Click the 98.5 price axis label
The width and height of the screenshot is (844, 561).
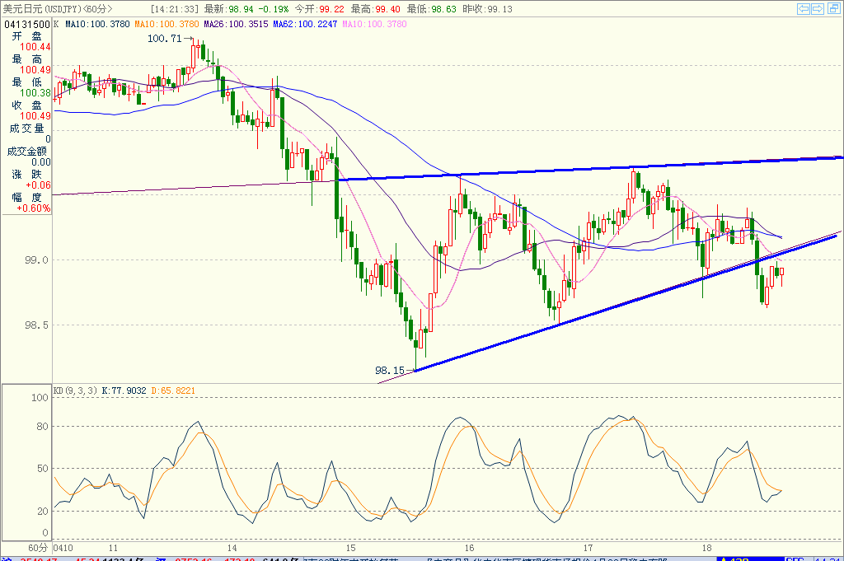36,325
